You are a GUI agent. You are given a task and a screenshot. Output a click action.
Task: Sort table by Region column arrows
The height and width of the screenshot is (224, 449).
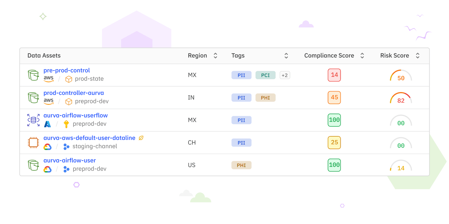(215, 56)
